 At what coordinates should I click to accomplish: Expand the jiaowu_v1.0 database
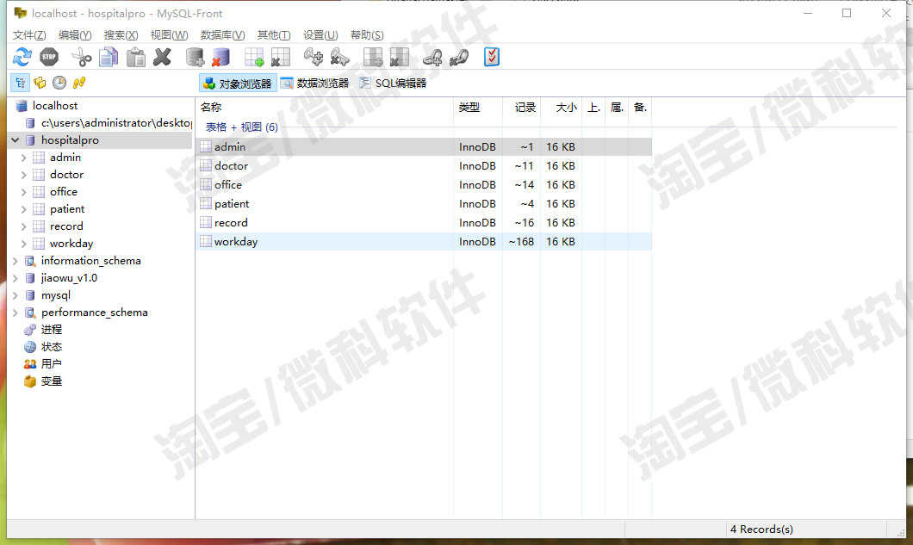[16, 278]
